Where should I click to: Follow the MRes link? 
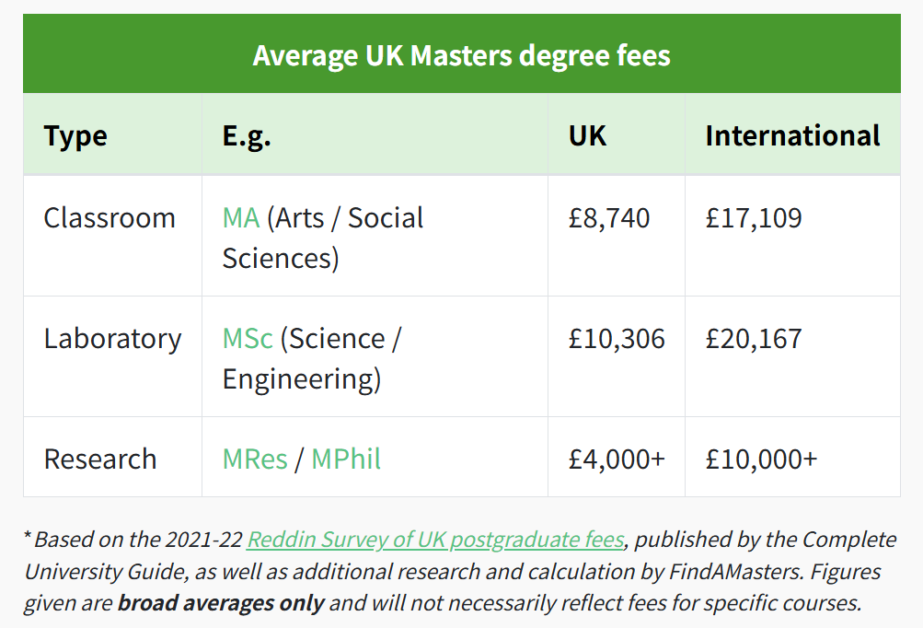255,459
